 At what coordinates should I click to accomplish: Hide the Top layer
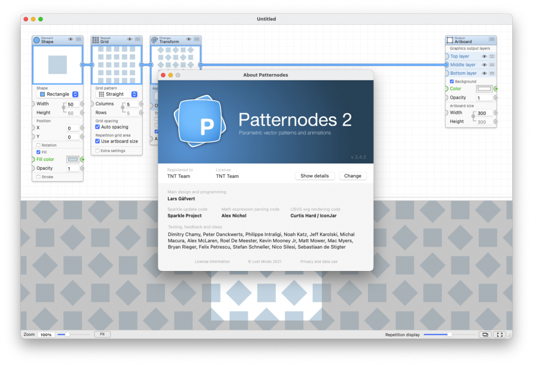click(x=485, y=56)
